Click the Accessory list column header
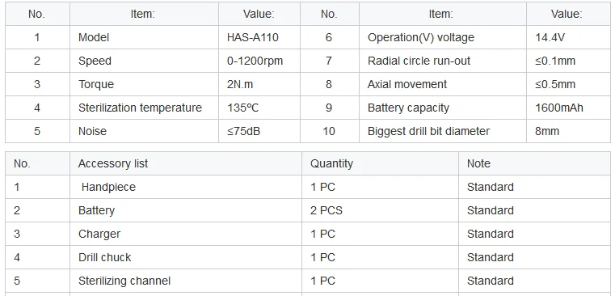Image resolution: width=615 pixels, height=296 pixels. tap(186, 163)
